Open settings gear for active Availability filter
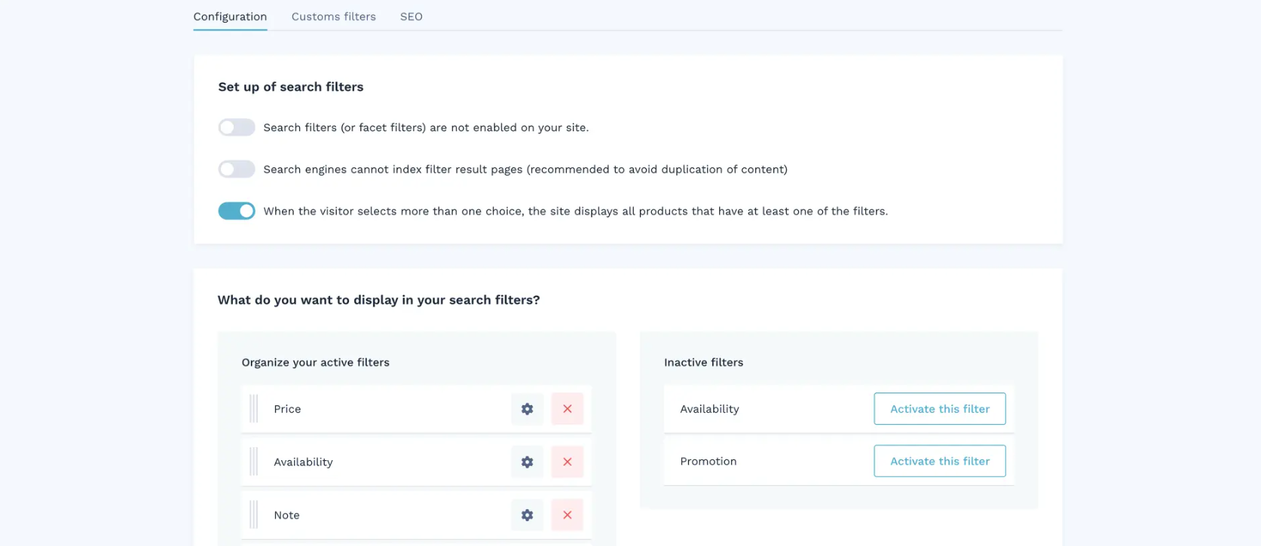 click(527, 462)
